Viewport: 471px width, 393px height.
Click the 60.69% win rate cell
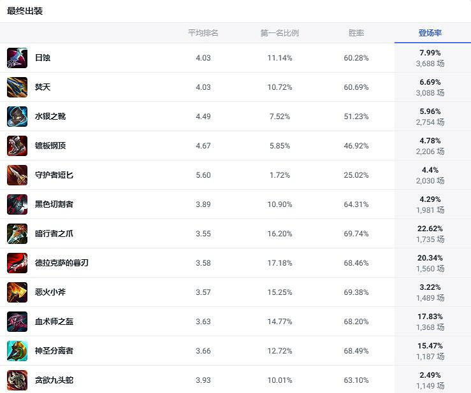[x=356, y=87]
